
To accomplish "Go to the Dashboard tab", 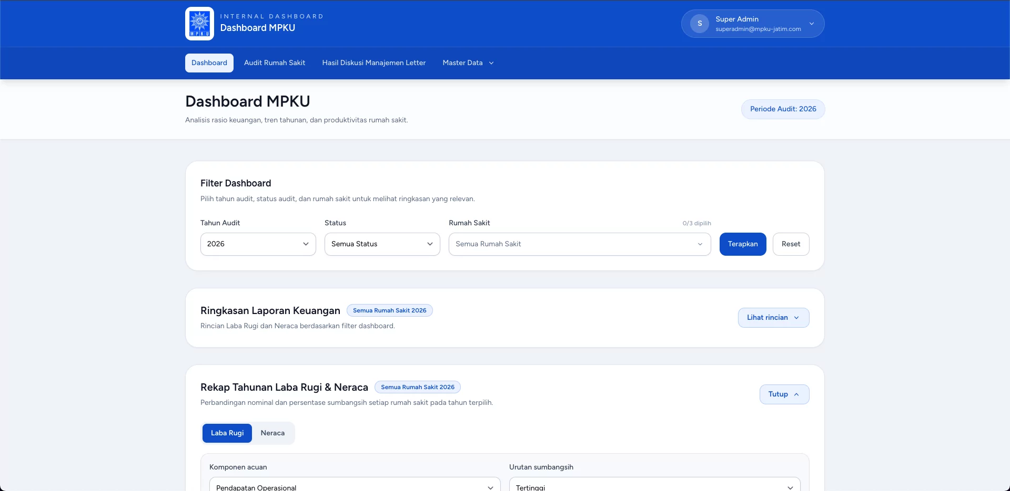I will [x=209, y=63].
